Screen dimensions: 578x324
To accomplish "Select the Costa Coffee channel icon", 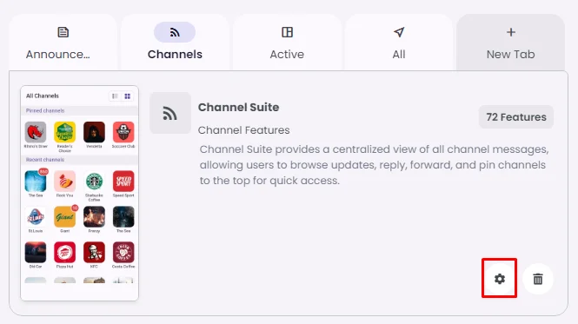I will [x=123, y=252].
